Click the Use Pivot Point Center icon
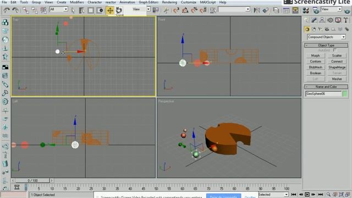 point(156,10)
